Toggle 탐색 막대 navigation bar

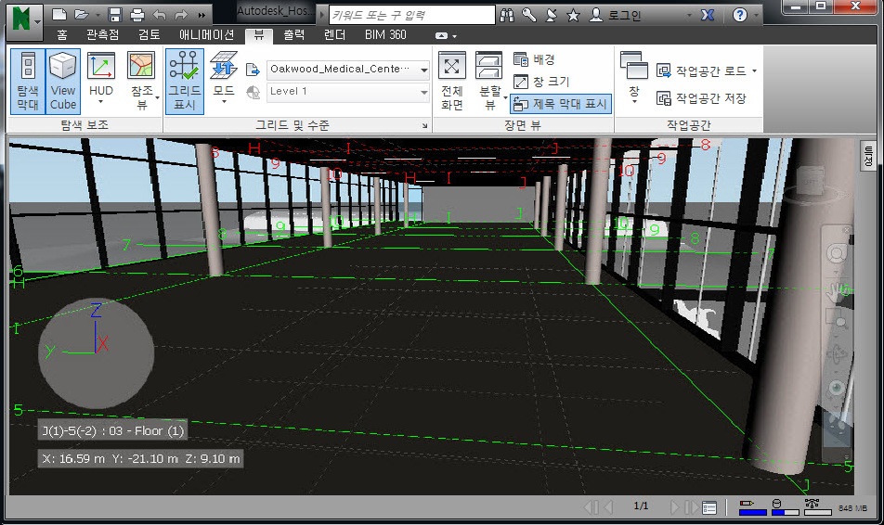[28, 81]
